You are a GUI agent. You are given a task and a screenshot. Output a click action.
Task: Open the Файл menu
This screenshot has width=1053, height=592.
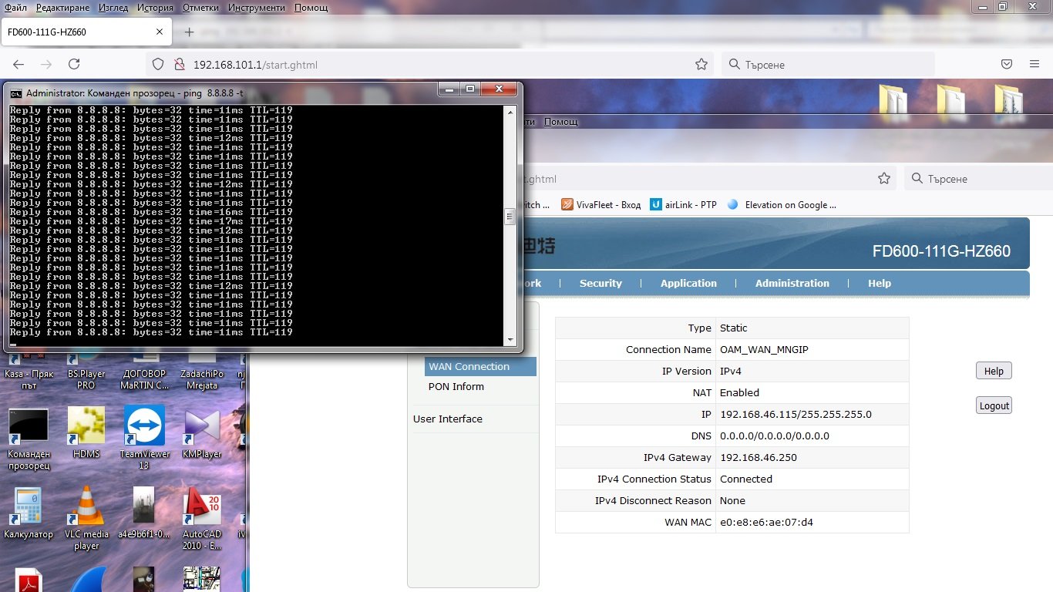pyautogui.click(x=15, y=8)
